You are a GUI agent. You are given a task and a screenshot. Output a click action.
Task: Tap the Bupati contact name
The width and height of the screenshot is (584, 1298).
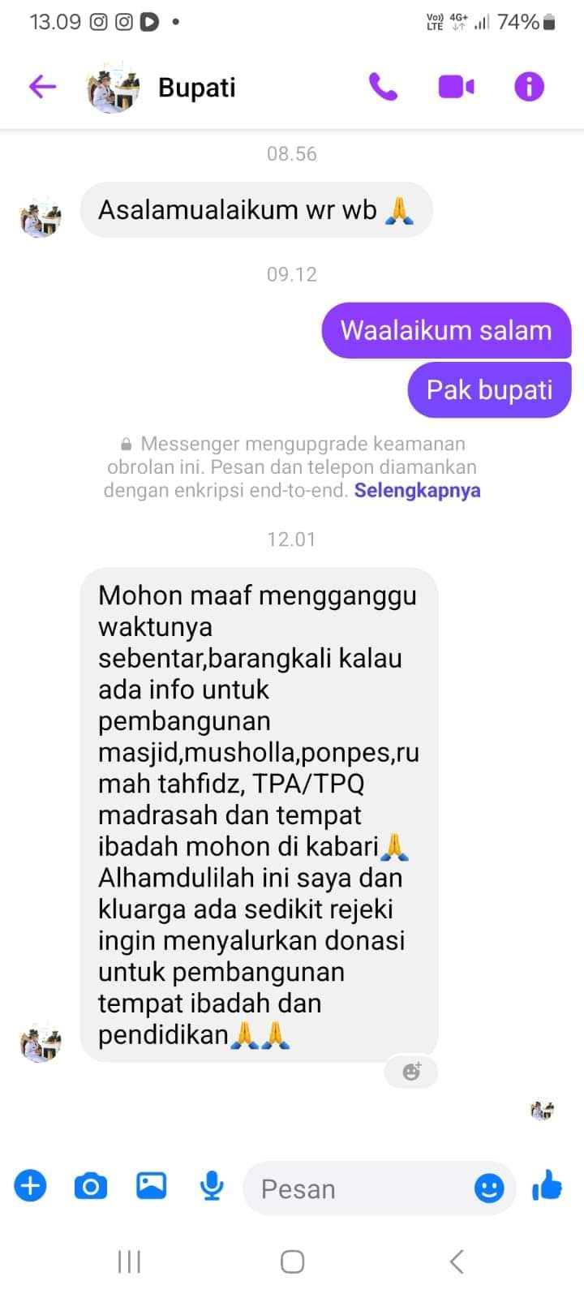tap(197, 87)
